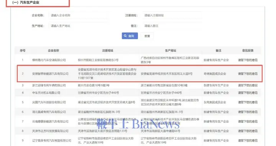The width and height of the screenshot is (276, 146).
Task: Open 请留下您的意见 link in row 6
Action: tap(248, 112)
